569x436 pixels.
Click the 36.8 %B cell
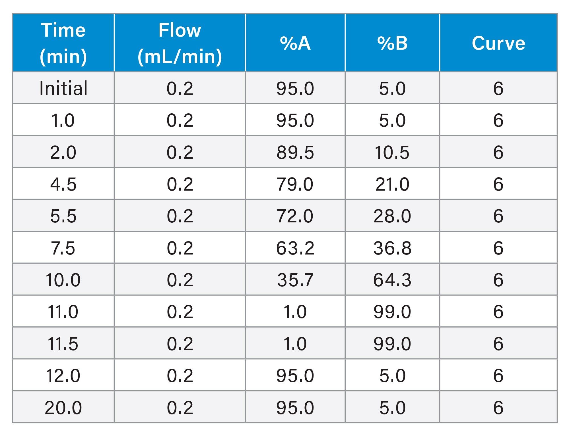[392, 247]
